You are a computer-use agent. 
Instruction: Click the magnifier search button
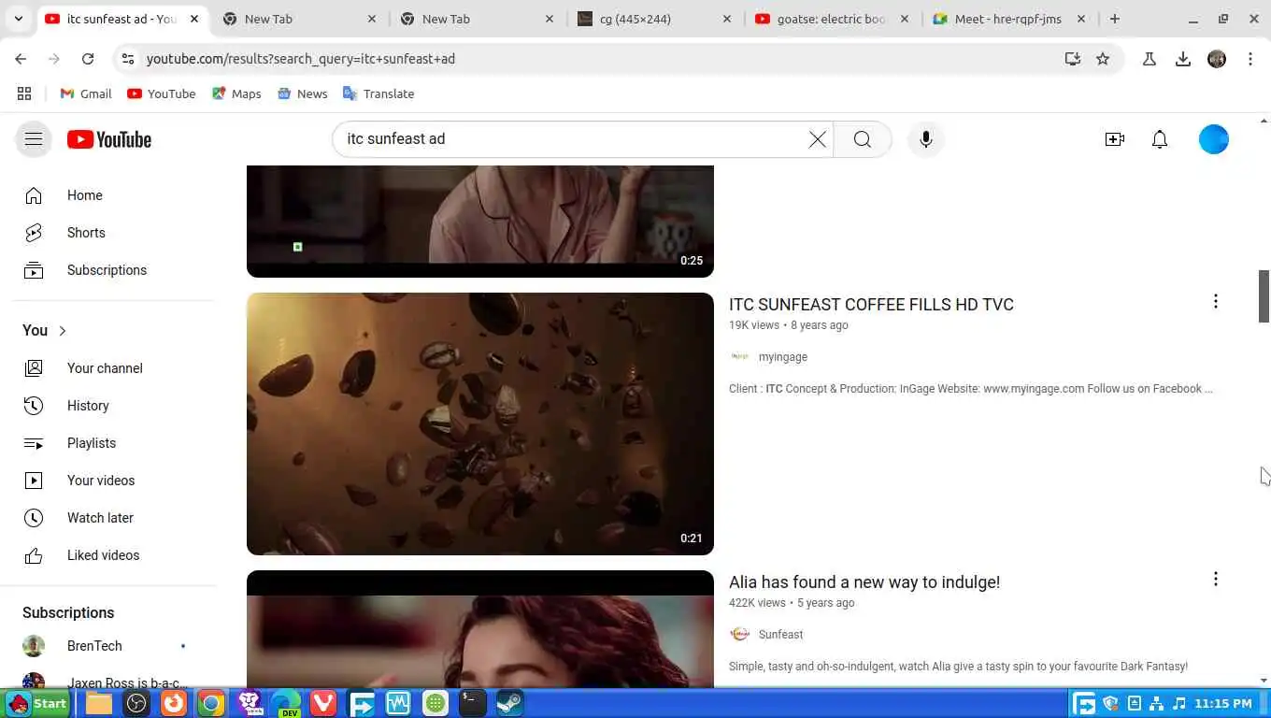(x=862, y=139)
